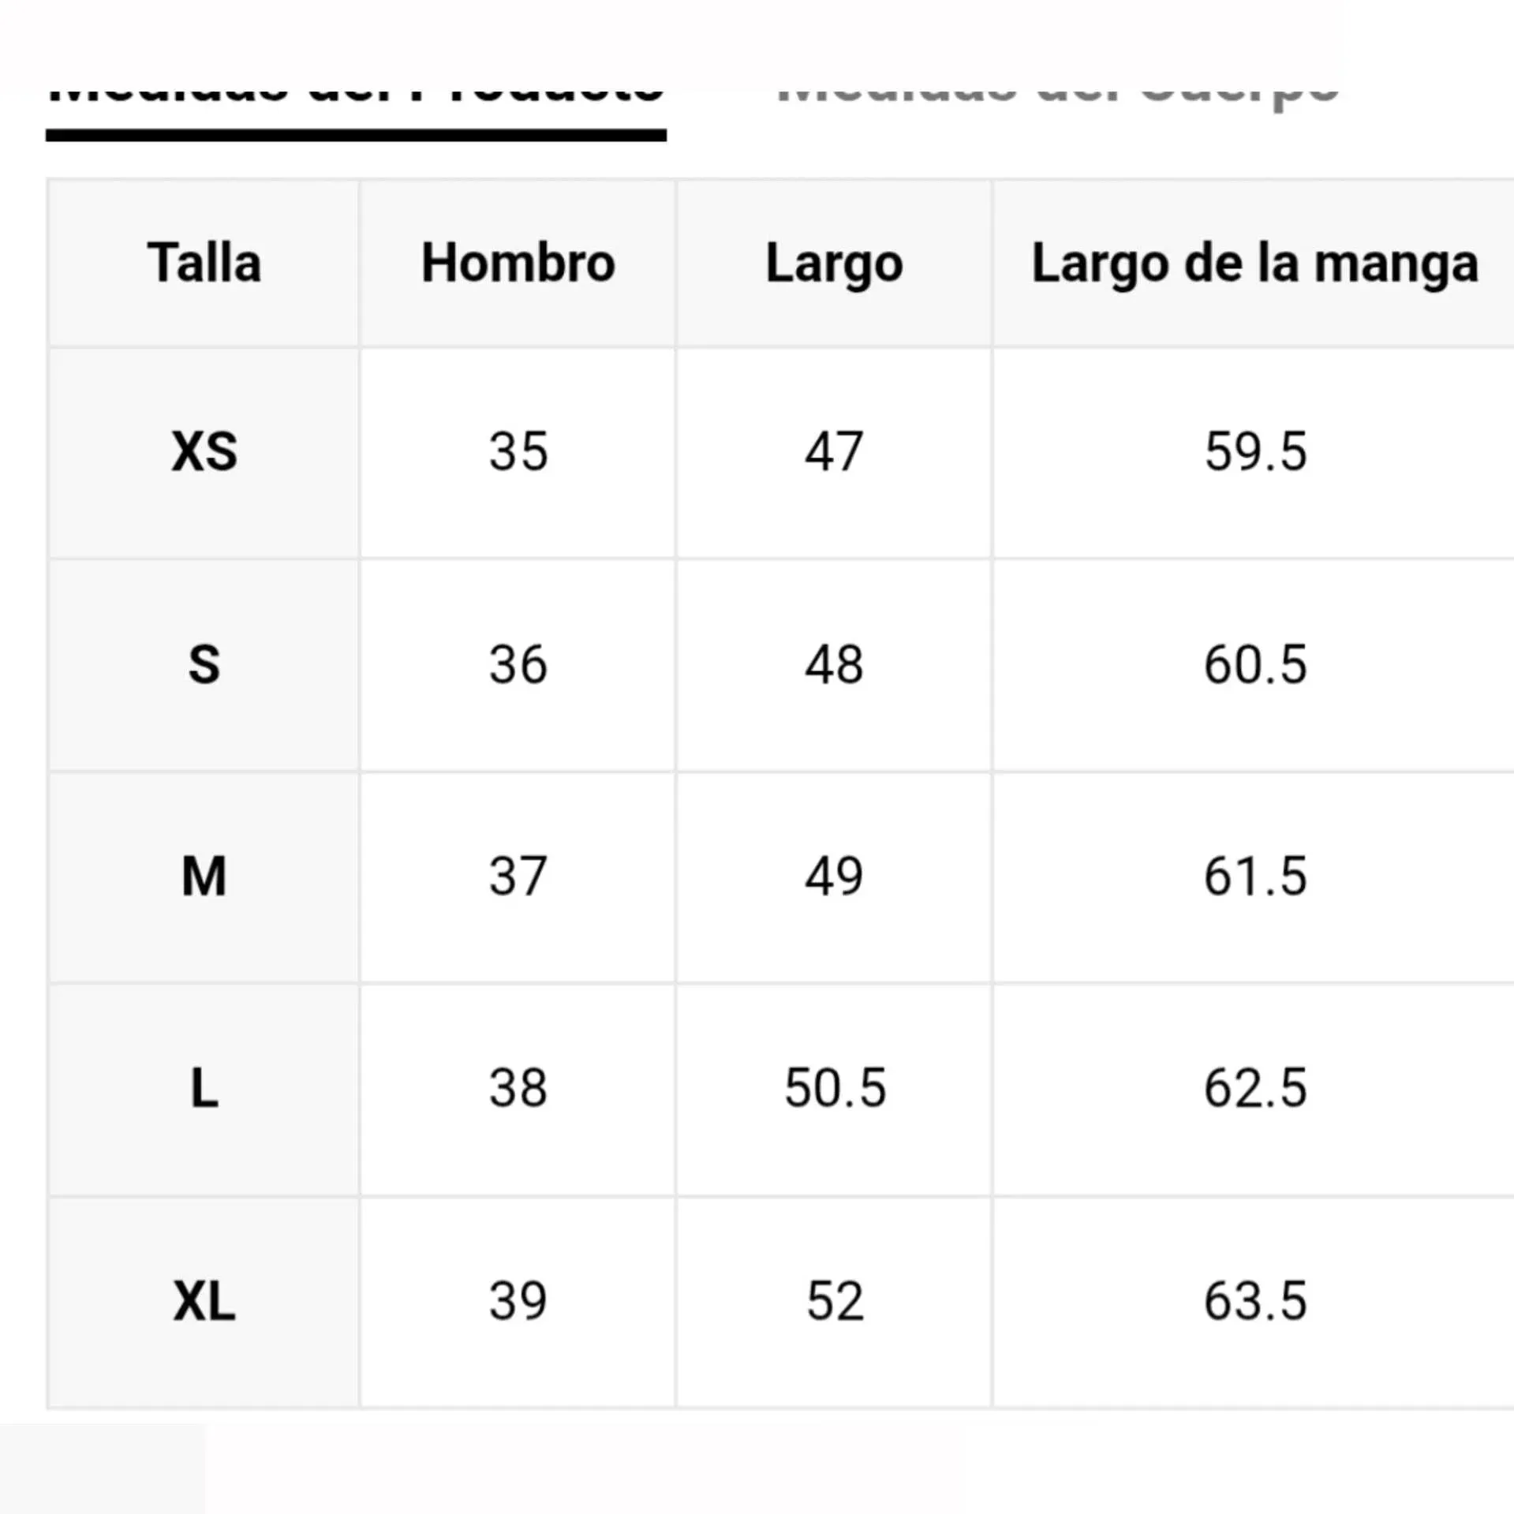This screenshot has height=1514, width=1514.
Task: Select the S length value 48
Action: pos(834,664)
